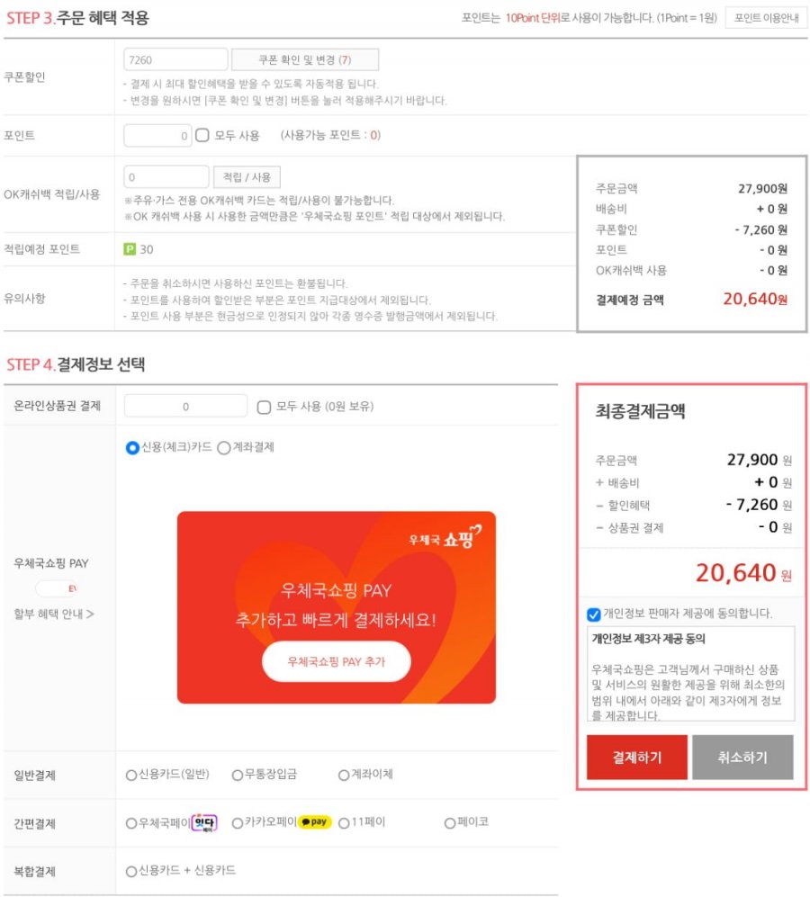Image resolution: width=810 pixels, height=897 pixels.
Task: Click 우체국쇼핑 PAY 추가 button
Action: tap(336, 661)
